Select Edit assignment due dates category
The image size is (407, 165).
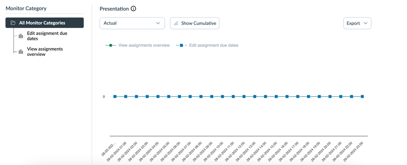tap(47, 36)
